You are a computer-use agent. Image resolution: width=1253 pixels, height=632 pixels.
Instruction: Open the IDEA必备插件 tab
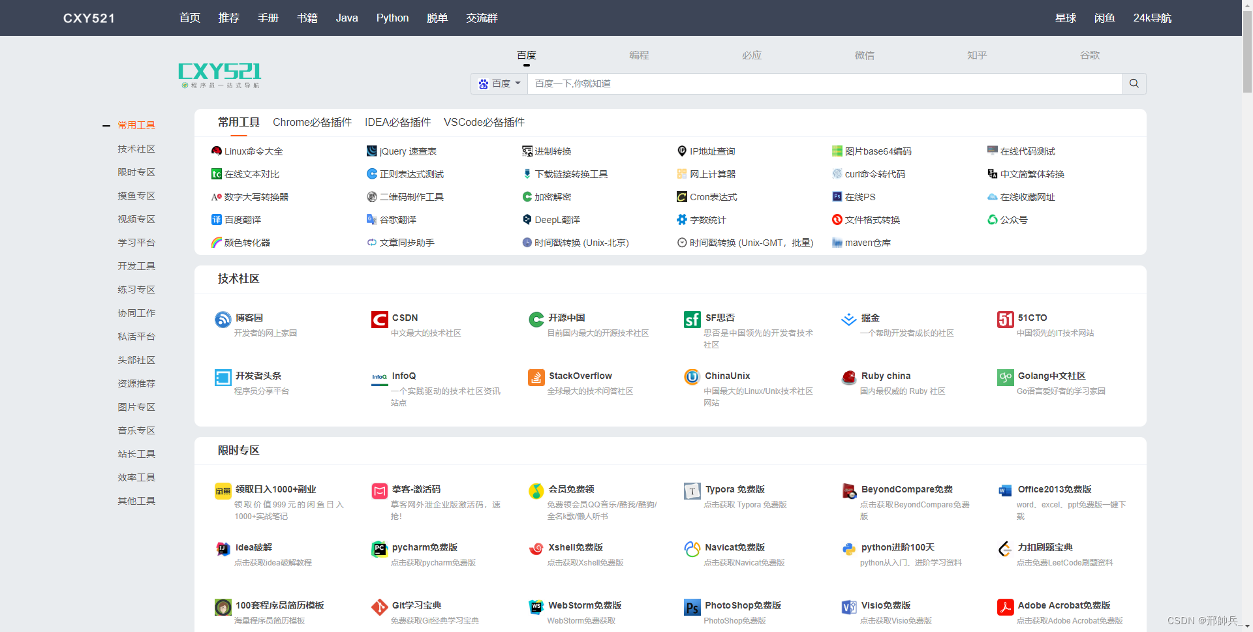click(397, 123)
